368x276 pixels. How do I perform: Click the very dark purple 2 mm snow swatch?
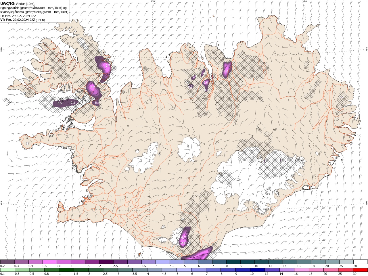point(106,262)
